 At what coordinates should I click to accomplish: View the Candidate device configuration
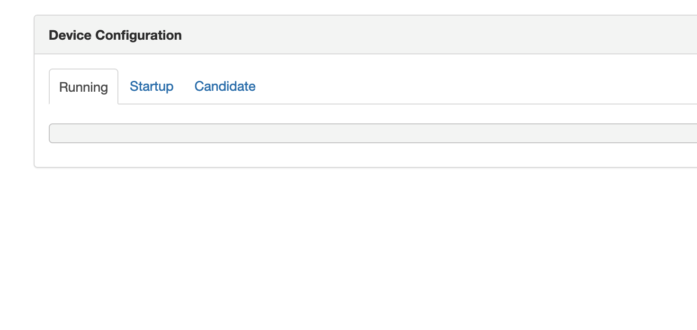225,87
